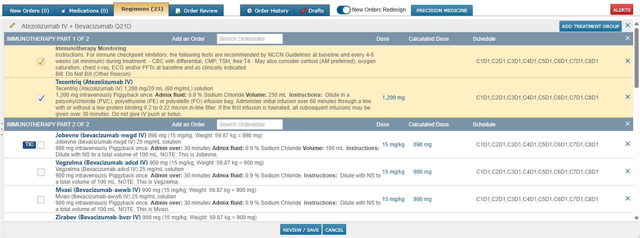Screen dimensions: 640x238
Task: Click Vegzelma calculated dose 900 mg
Action: [x=422, y=172]
